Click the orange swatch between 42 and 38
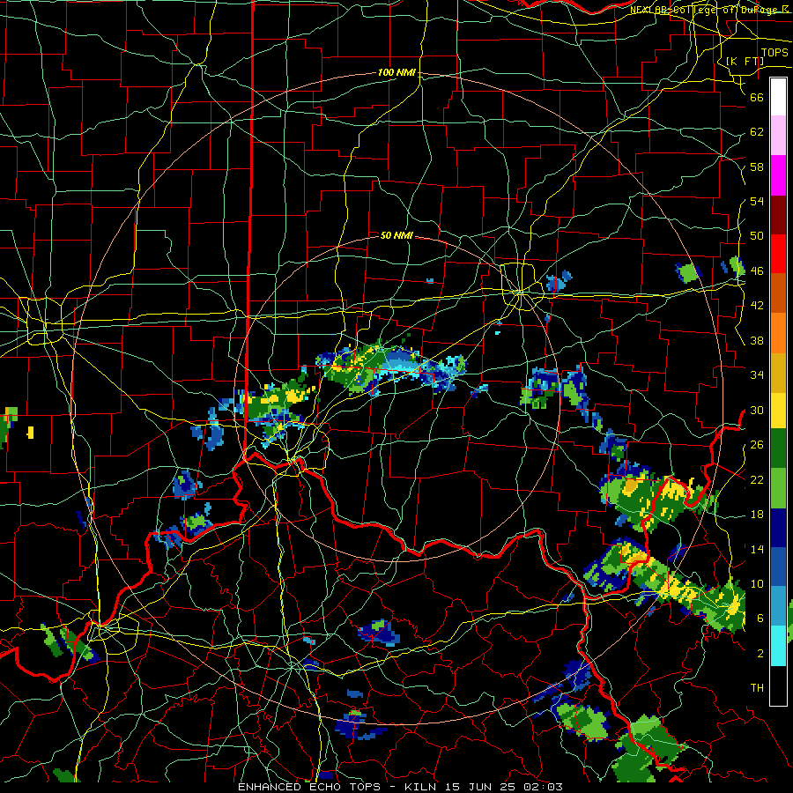 pos(778,332)
